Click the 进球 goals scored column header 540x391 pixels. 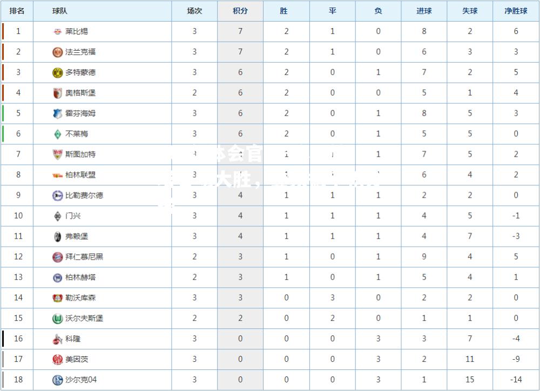point(424,11)
